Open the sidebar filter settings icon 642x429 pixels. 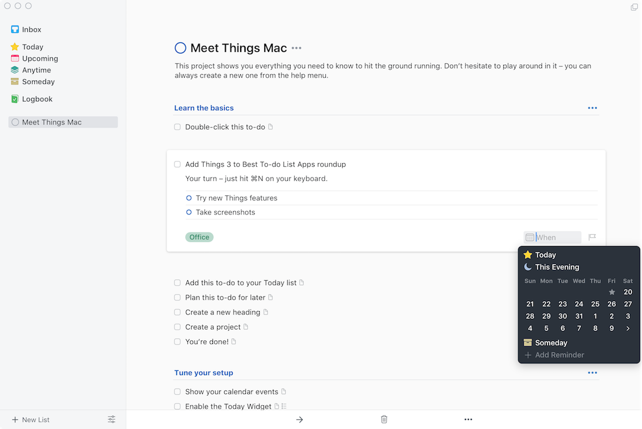(111, 419)
